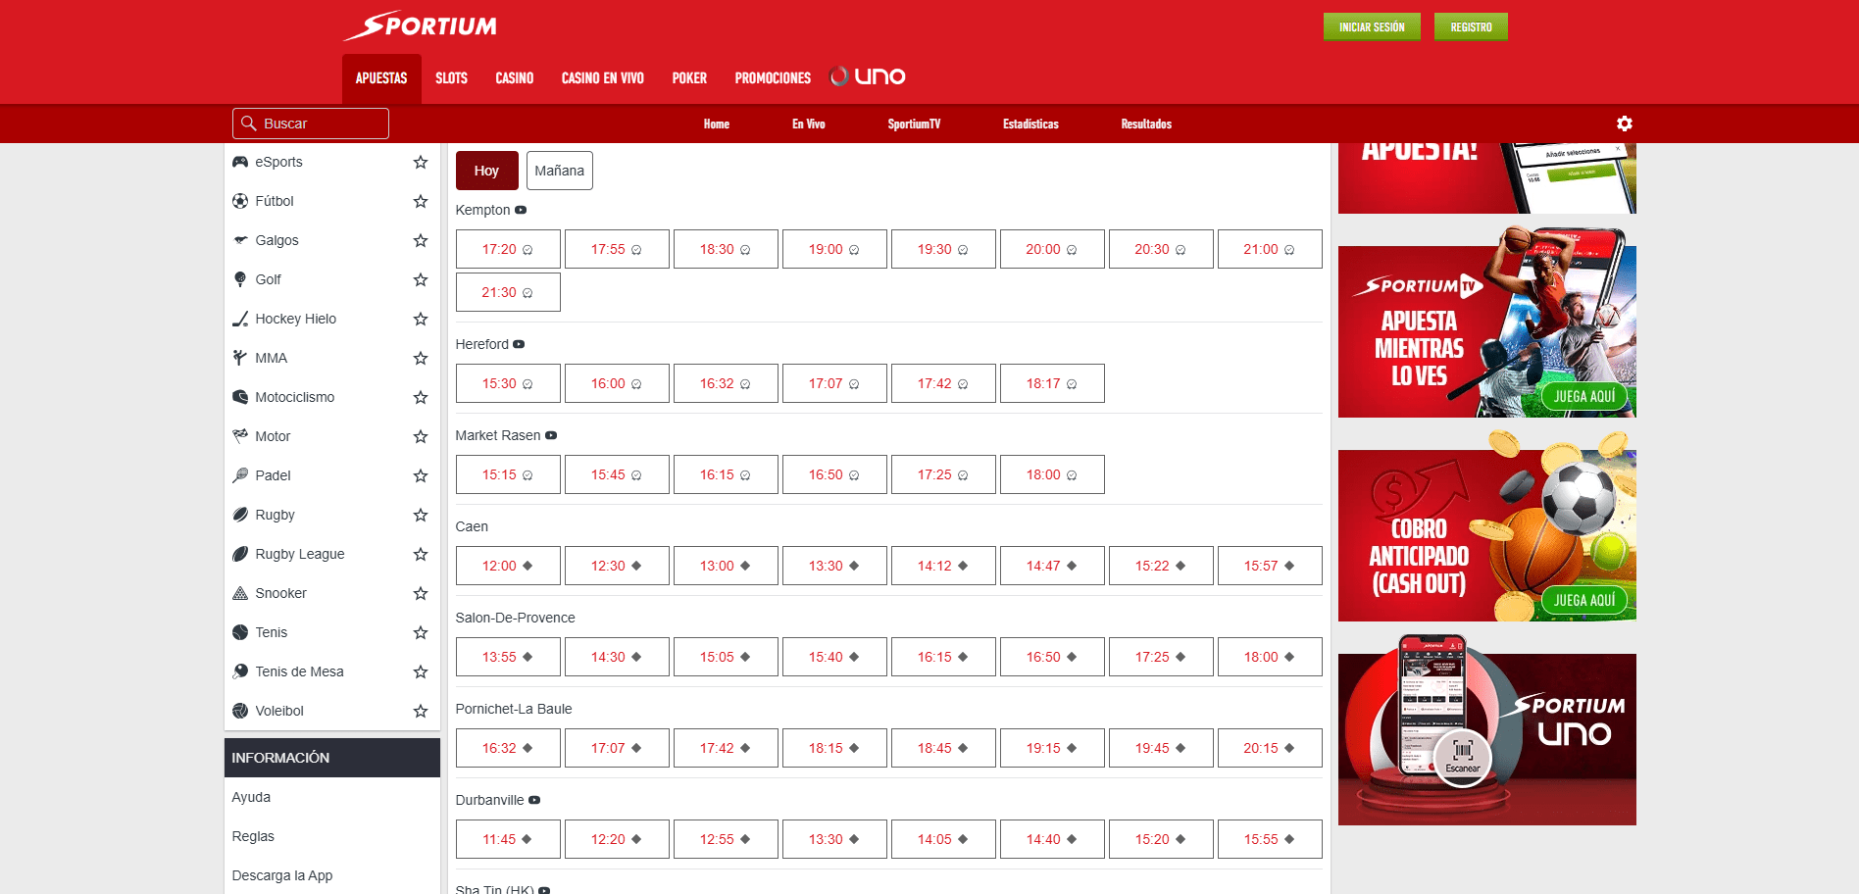The height and width of the screenshot is (894, 1859).
Task: Open the Voleibol ball icon
Action: [240, 711]
